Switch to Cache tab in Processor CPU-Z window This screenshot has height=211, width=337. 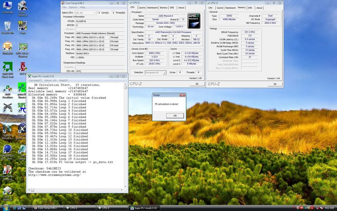(x=142, y=8)
